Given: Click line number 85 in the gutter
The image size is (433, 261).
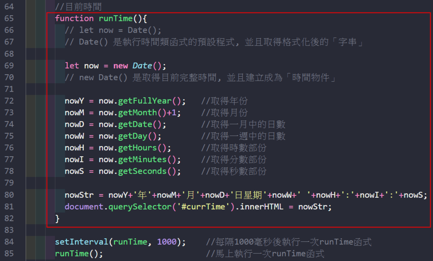Looking at the screenshot, I should (x=9, y=254).
